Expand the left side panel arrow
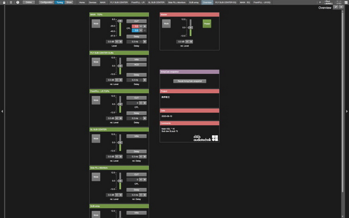349x218 pixels. tap(2, 112)
